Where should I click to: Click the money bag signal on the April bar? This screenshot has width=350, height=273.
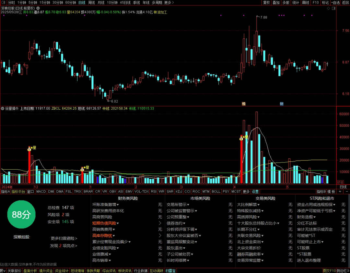click(241, 138)
